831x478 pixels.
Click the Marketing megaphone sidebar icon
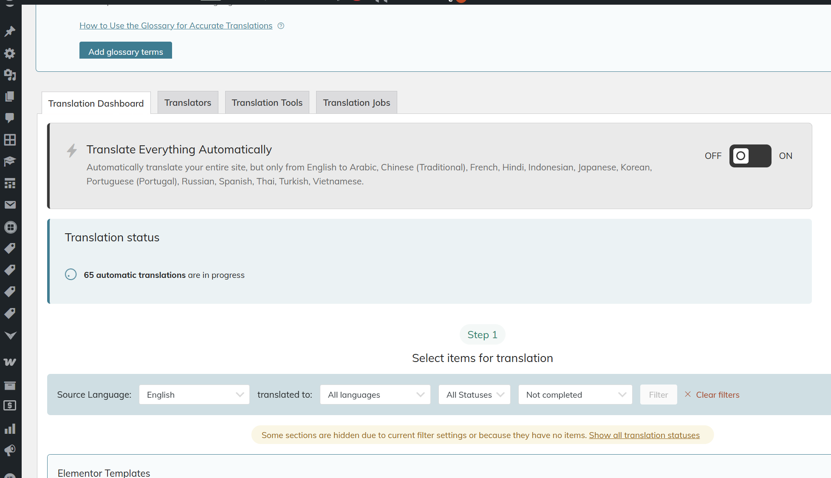point(10,450)
